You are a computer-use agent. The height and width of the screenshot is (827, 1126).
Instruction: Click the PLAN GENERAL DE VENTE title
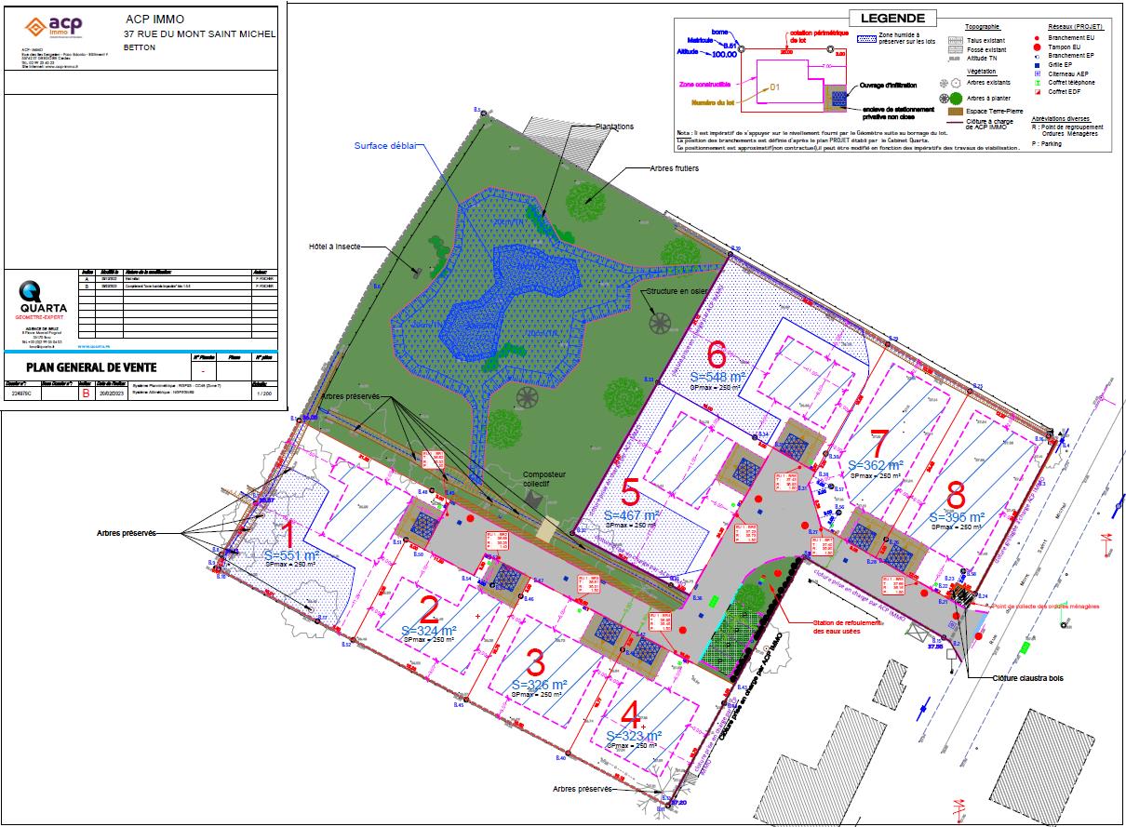click(x=91, y=367)
